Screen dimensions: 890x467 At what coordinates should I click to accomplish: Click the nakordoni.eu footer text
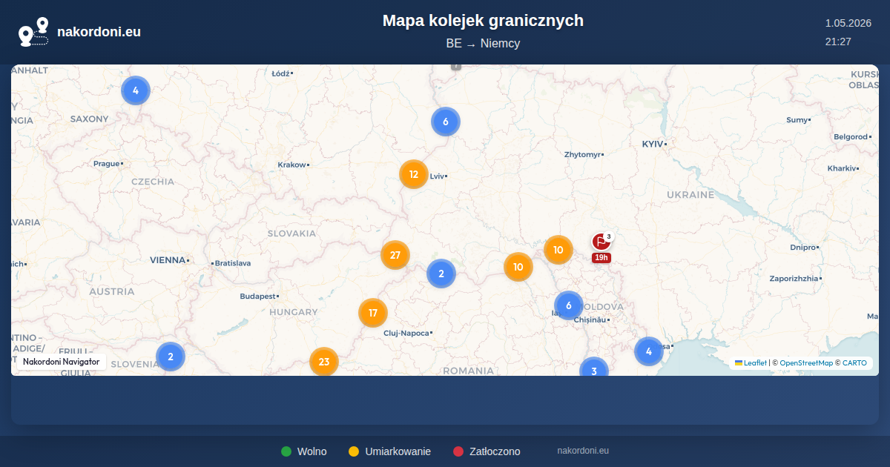[583, 451]
